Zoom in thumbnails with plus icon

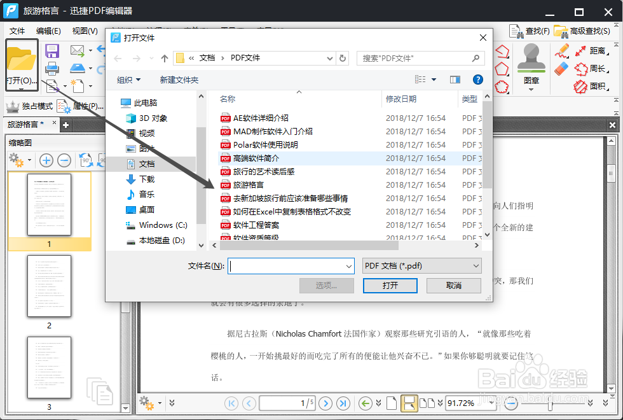46,160
